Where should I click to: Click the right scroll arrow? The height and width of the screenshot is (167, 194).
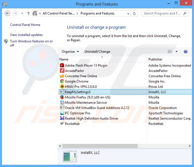(190, 146)
